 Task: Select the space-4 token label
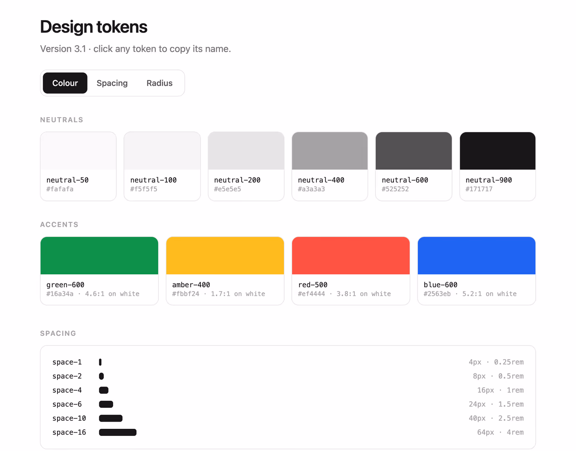pos(67,390)
